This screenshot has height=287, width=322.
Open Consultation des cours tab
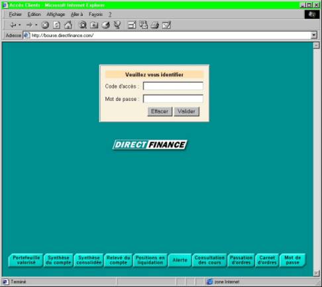(209, 260)
